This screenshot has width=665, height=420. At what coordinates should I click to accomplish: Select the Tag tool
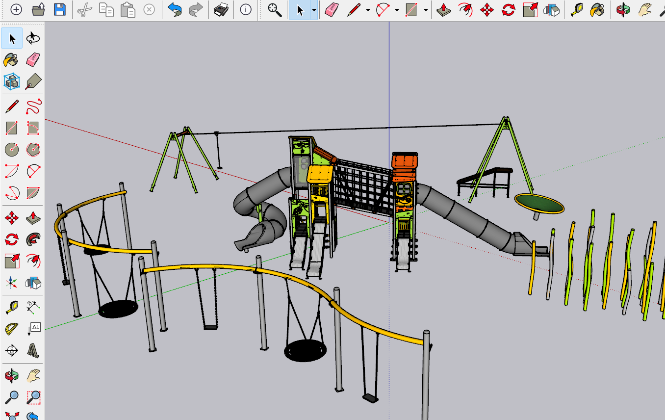pyautogui.click(x=33, y=81)
